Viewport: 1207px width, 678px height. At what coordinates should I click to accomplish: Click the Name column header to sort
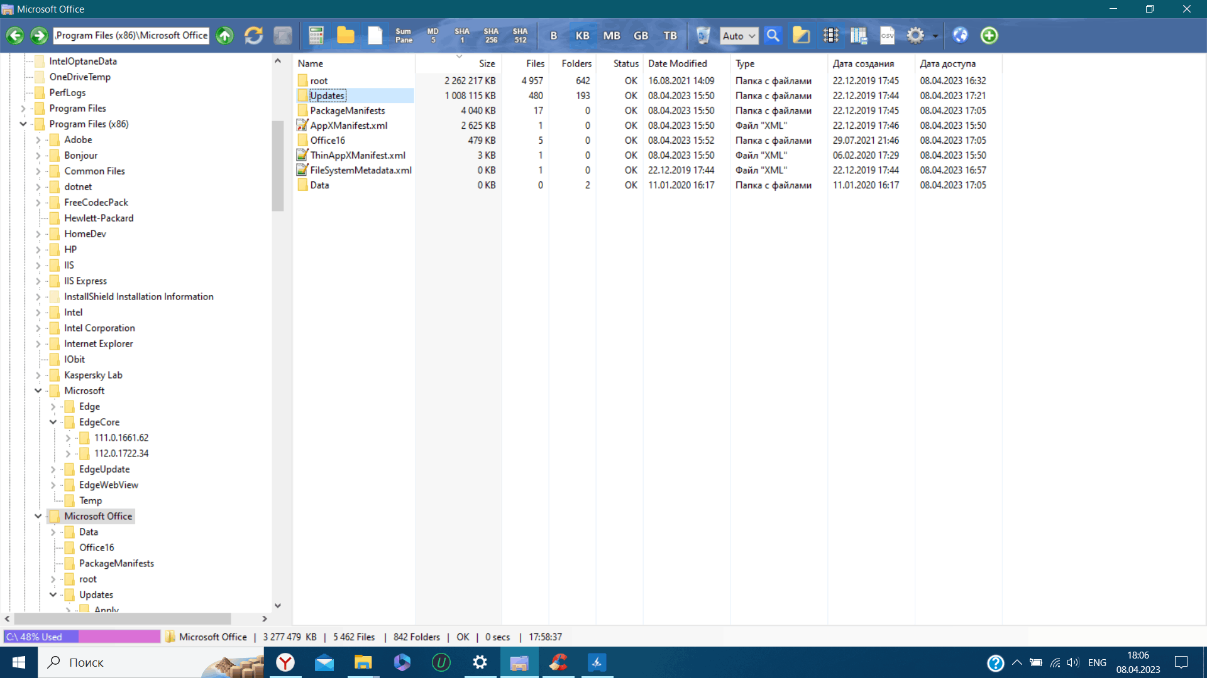[309, 63]
